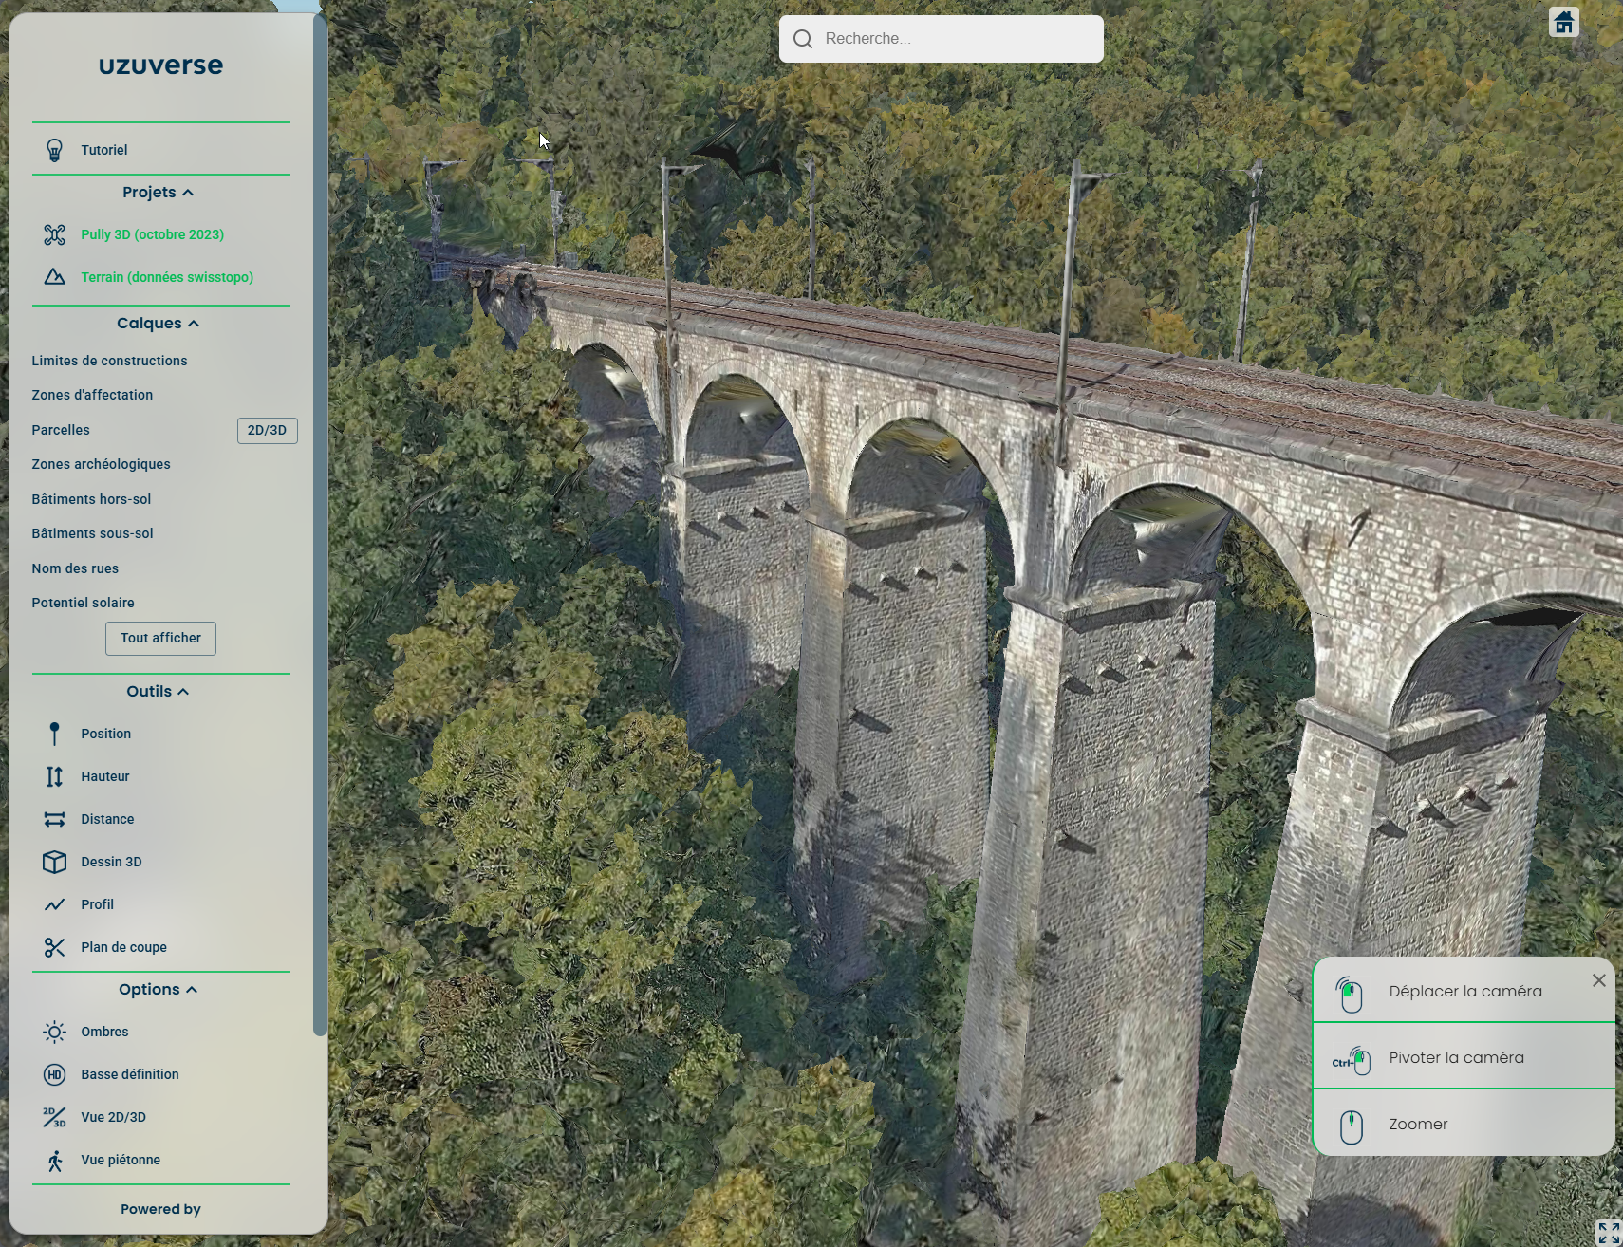1623x1247 pixels.
Task: Activate the Plan de coupe scissors icon
Action: (54, 947)
